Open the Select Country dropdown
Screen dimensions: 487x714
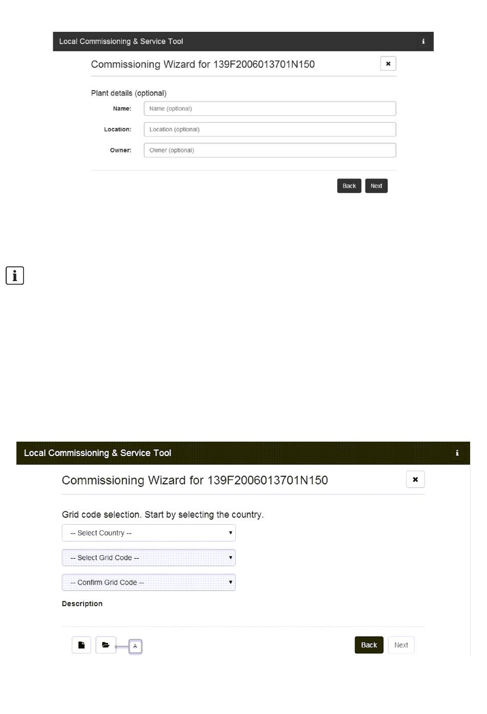point(149,533)
